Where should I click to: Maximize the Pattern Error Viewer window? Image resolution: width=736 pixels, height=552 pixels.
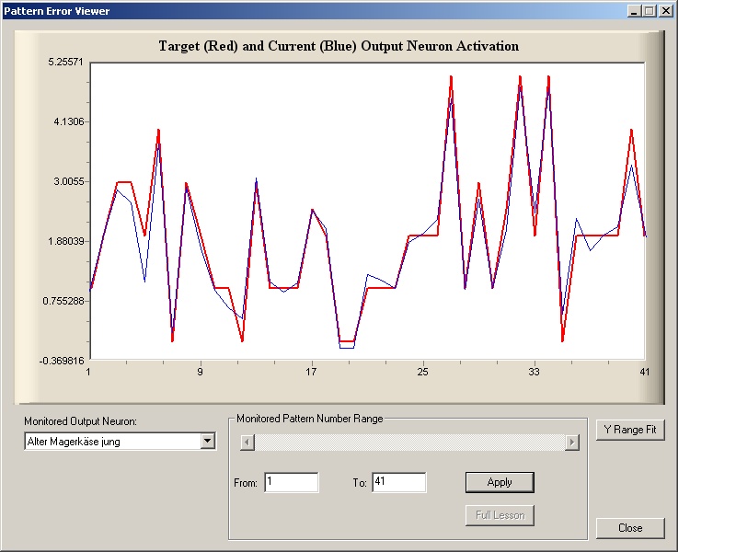[x=650, y=11]
